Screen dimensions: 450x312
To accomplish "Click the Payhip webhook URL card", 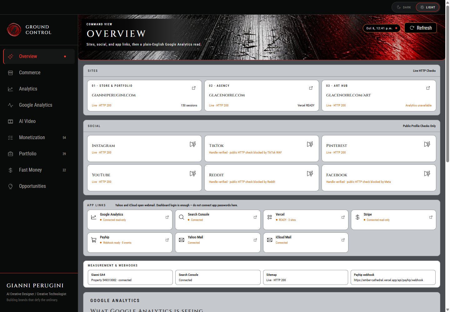I will [x=393, y=277].
